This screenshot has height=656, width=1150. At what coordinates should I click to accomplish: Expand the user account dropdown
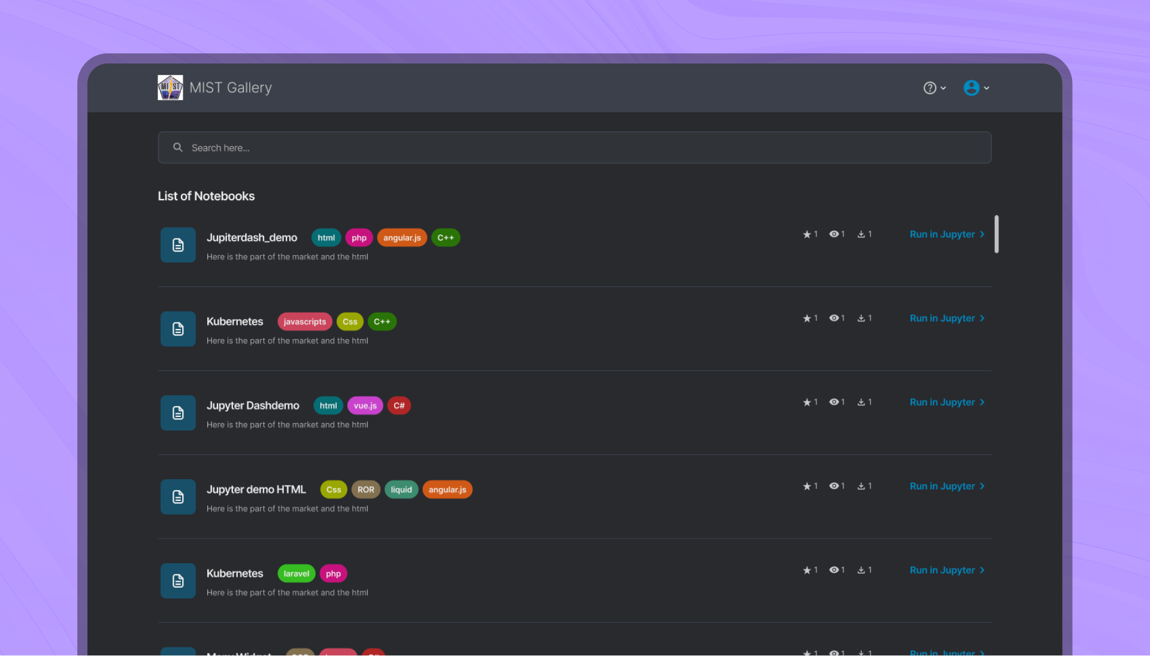click(x=986, y=88)
